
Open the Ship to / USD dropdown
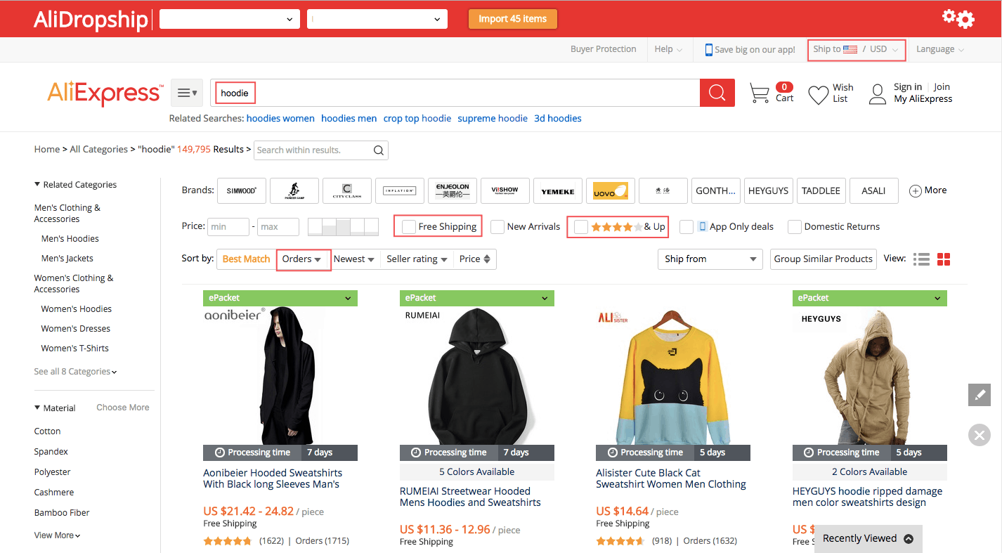pyautogui.click(x=856, y=49)
